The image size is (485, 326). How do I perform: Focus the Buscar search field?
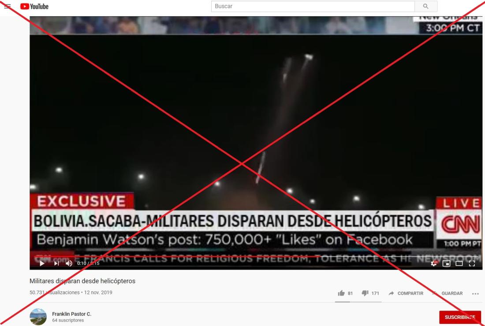click(x=313, y=6)
